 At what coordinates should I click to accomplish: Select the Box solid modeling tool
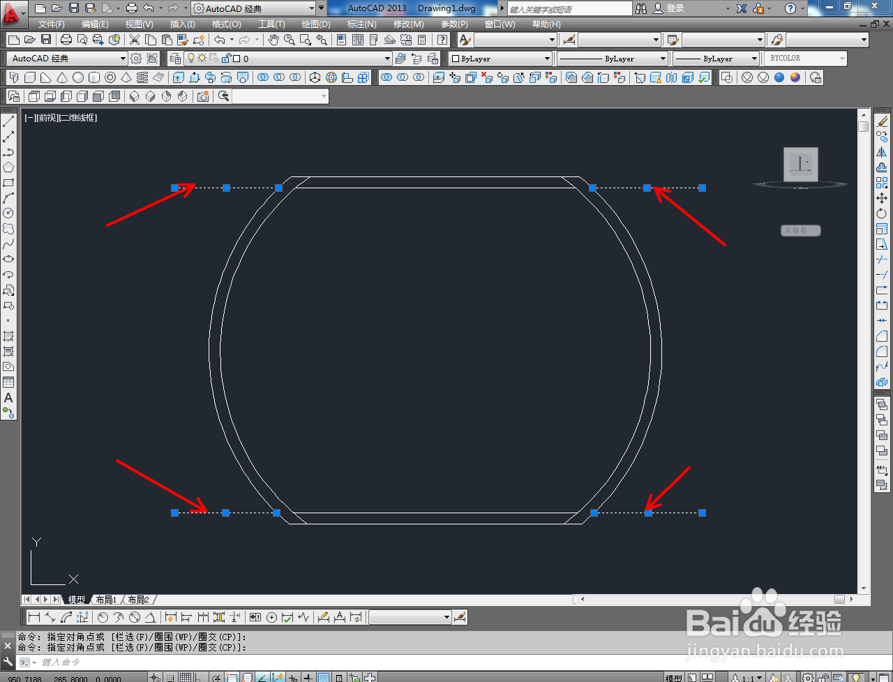[x=30, y=77]
